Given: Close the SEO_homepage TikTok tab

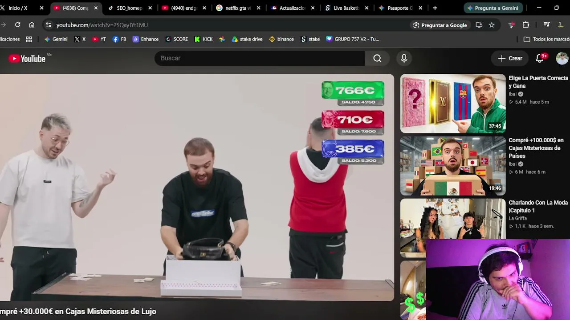Looking at the screenshot, I should click(150, 8).
